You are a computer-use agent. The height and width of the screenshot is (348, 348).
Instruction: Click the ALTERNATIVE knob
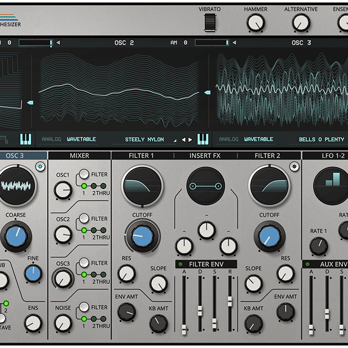pos(301,23)
